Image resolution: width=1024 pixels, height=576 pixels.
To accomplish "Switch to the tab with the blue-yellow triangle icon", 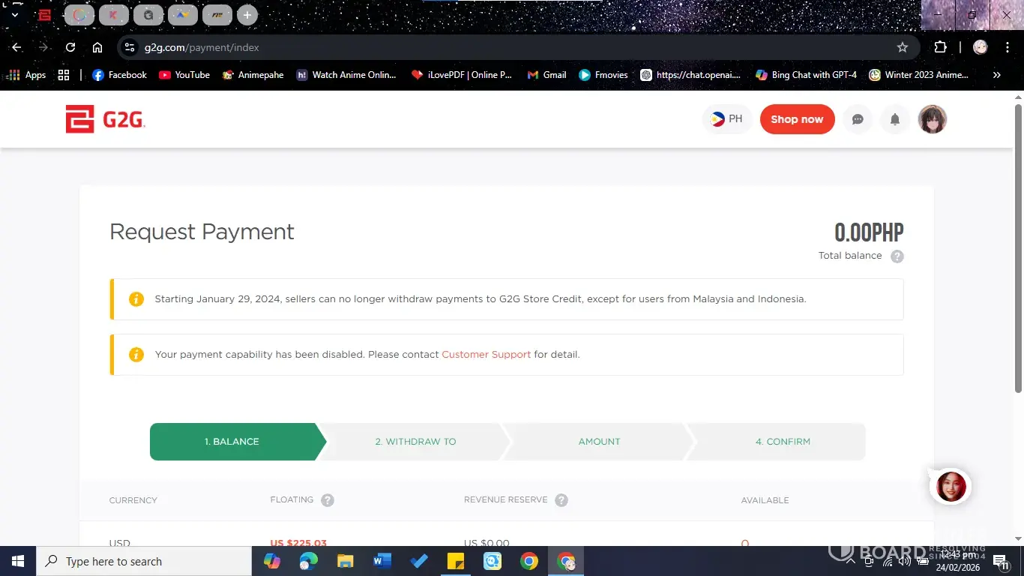I will point(183,15).
